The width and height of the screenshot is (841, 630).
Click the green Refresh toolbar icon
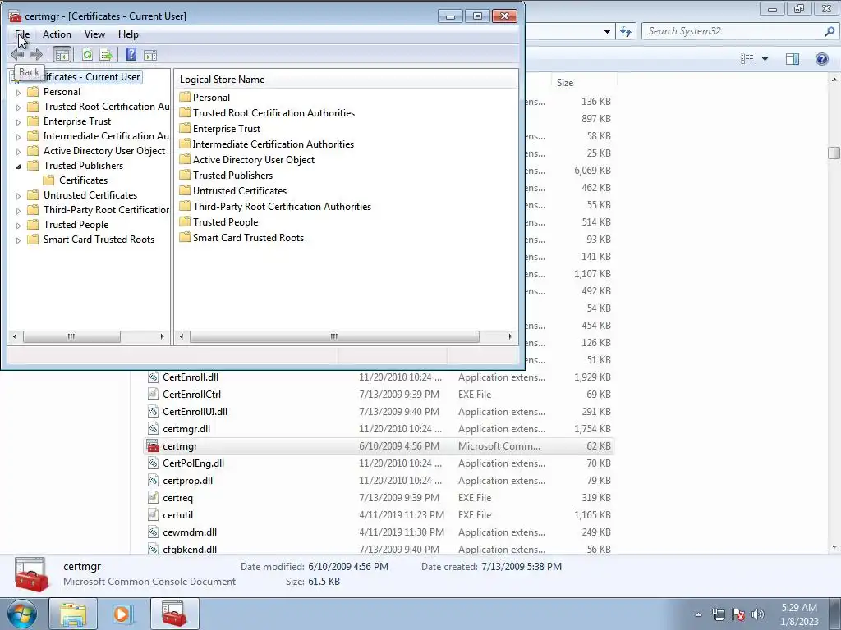(x=87, y=55)
